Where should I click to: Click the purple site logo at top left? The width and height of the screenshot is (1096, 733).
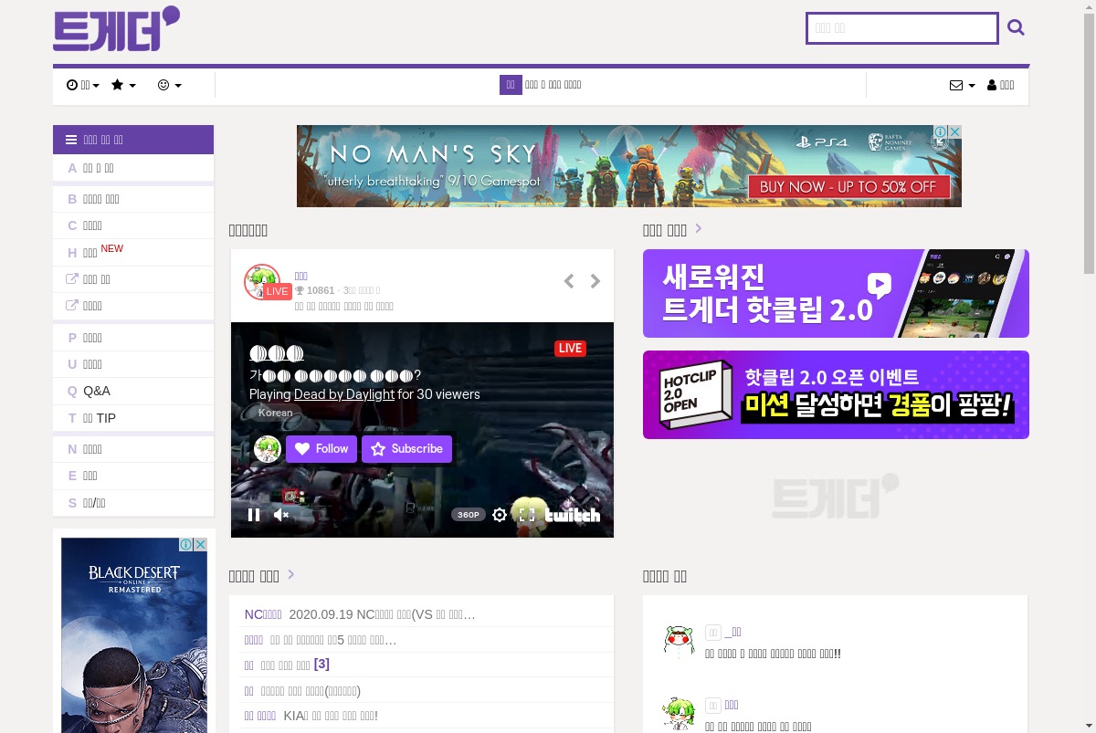pyautogui.click(x=116, y=28)
